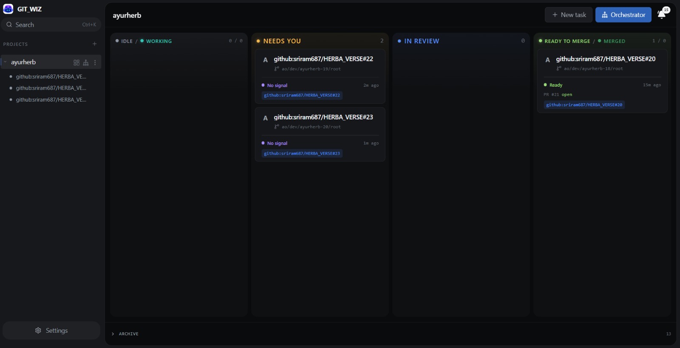Click Settings gear icon in sidebar
Viewport: 680px width, 348px height.
pos(38,331)
